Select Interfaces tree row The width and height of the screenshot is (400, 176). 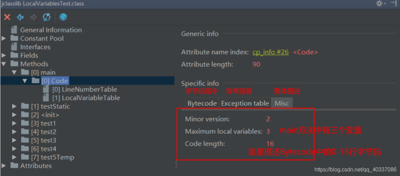pyautogui.click(x=35, y=47)
